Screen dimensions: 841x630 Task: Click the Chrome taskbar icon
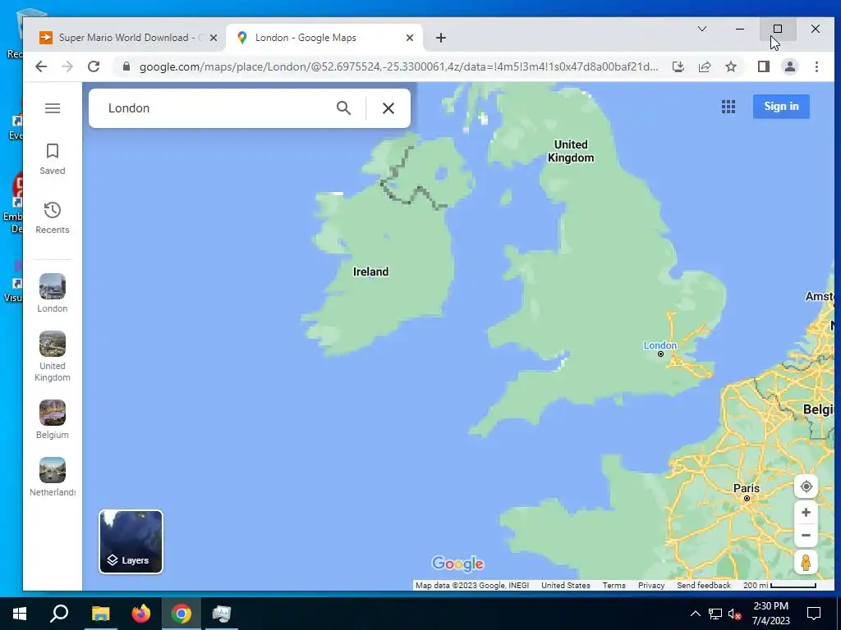pos(182,614)
